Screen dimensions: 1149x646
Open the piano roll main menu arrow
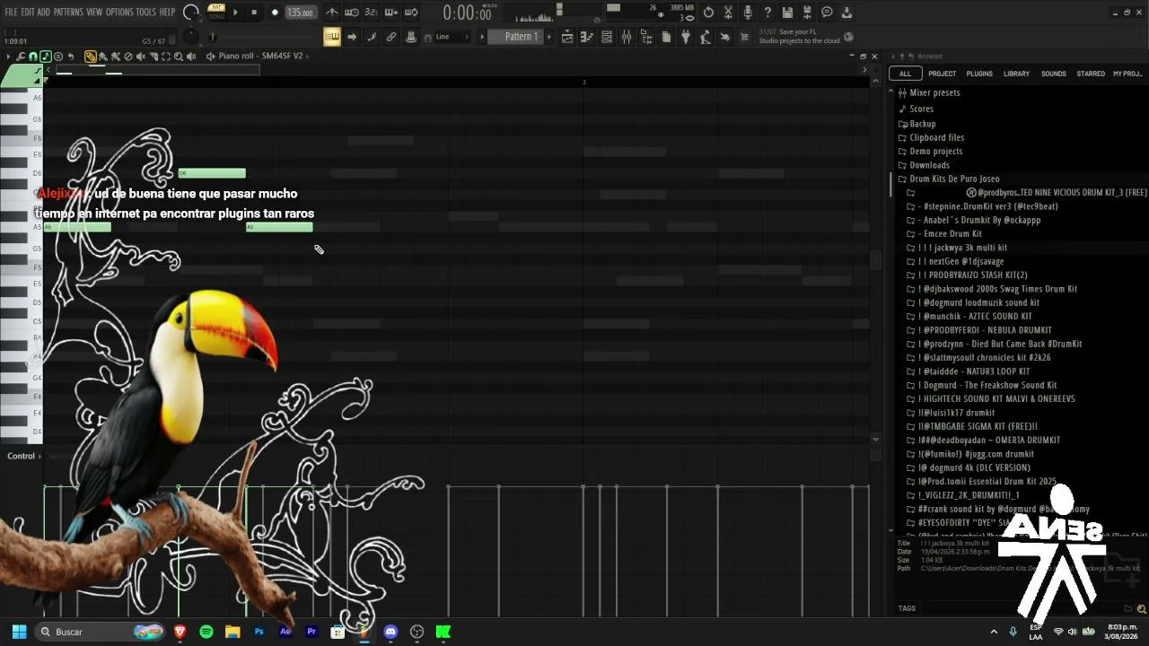pos(8,57)
